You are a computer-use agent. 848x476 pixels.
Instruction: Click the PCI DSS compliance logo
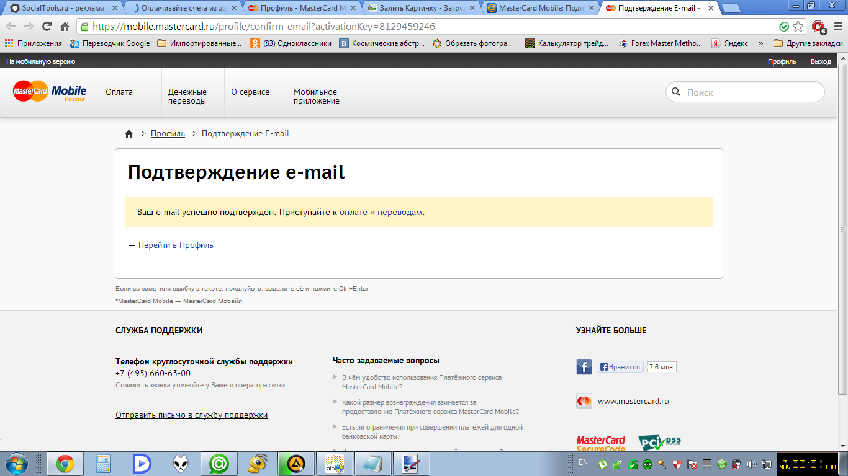pos(659,444)
